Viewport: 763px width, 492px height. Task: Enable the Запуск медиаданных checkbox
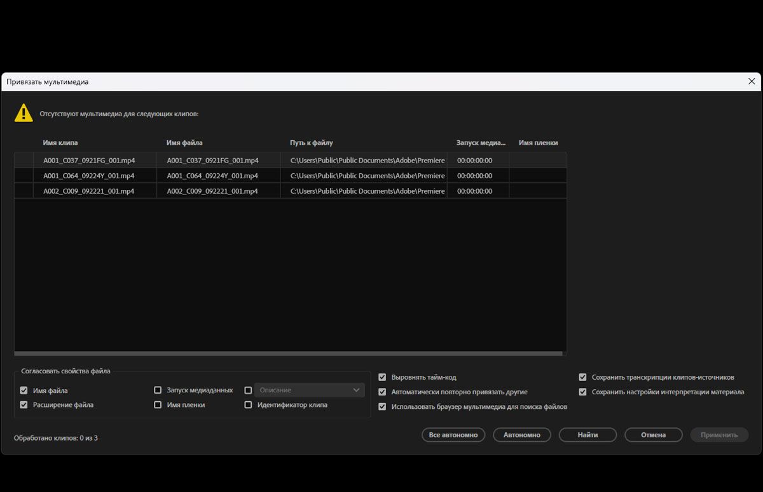click(158, 390)
